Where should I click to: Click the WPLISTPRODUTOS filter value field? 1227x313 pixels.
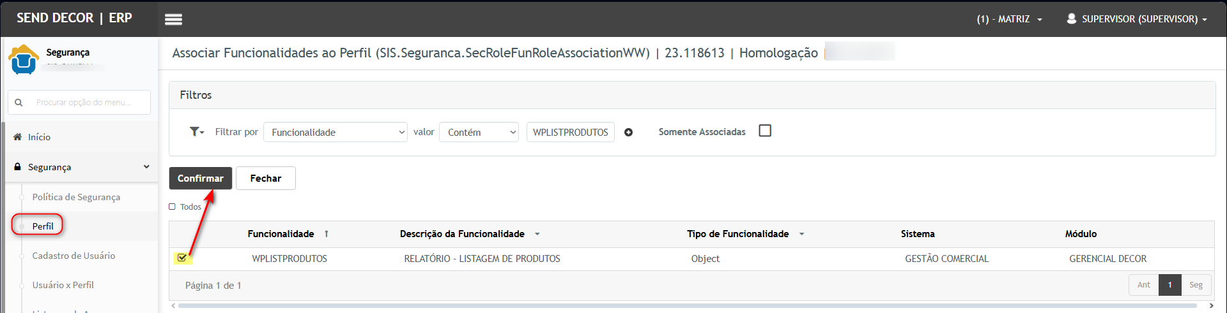[x=570, y=132]
